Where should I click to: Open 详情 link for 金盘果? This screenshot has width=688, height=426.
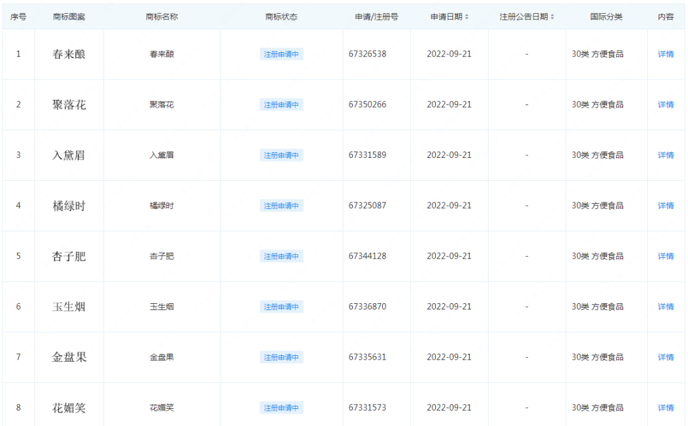[666, 357]
